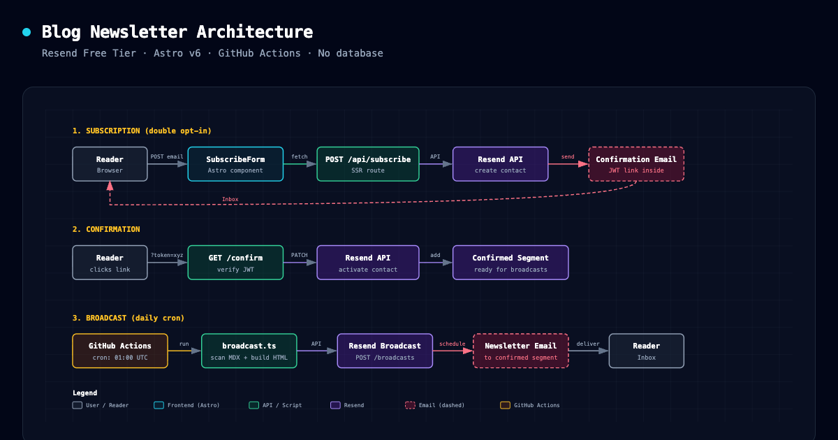Image resolution: width=838 pixels, height=440 pixels.
Task: Click the Frontend (Astro) legend swatch
Action: [x=159, y=405]
